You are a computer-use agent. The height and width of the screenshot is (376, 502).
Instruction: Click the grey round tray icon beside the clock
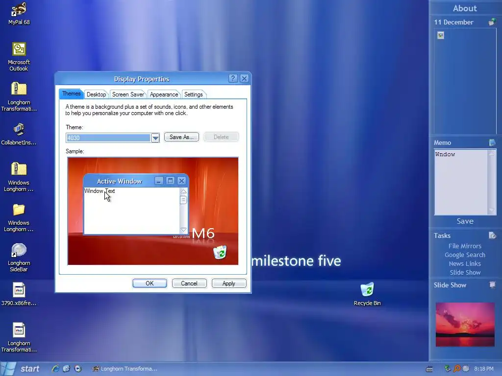click(x=466, y=369)
